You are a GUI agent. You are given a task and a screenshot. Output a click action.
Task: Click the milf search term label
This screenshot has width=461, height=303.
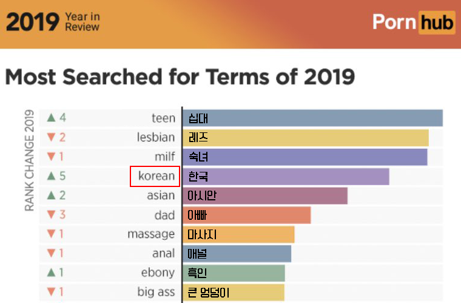[x=164, y=157]
